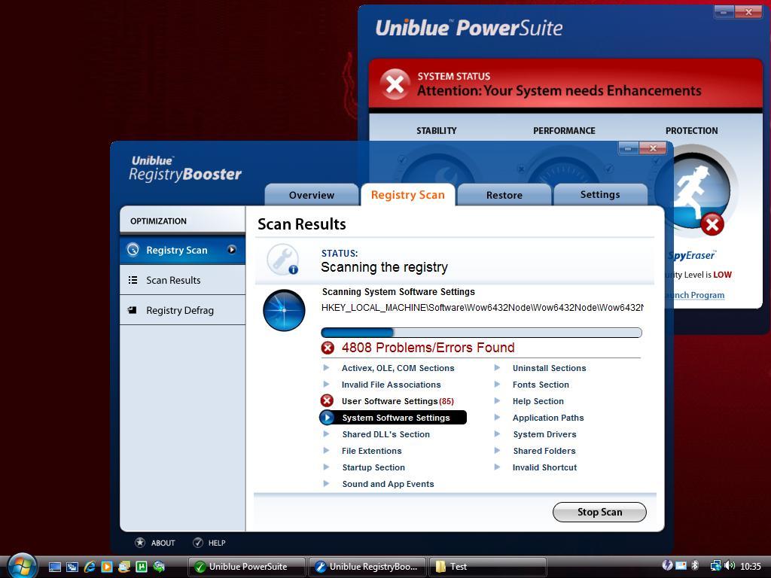Click STABILITY label in PowerSuite window
Viewport: 771px width, 578px height.
tap(436, 131)
